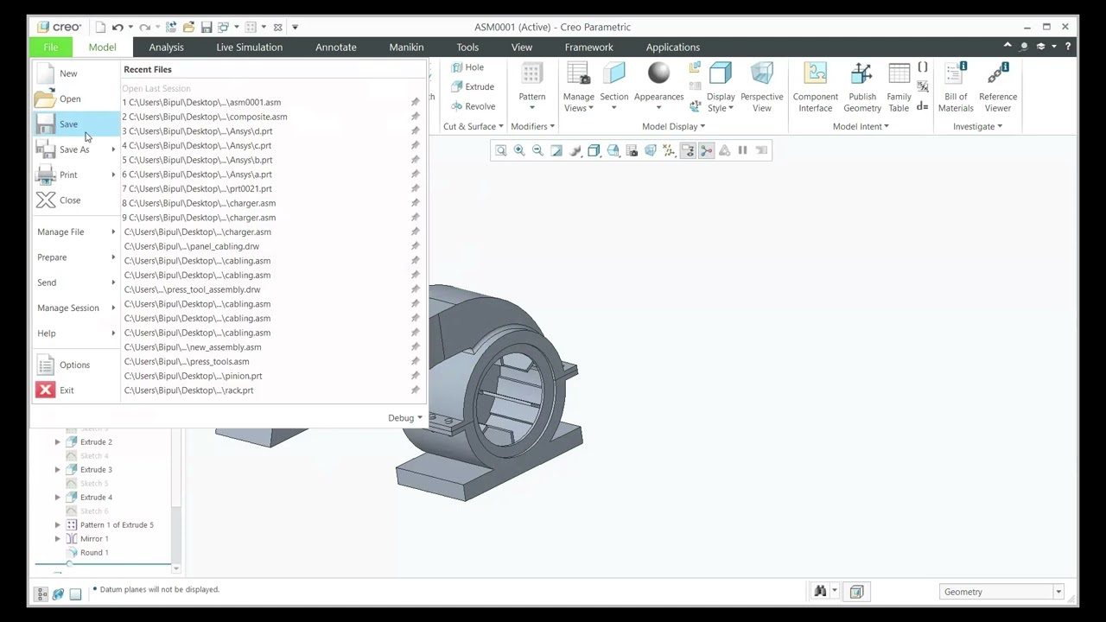The width and height of the screenshot is (1106, 622).
Task: Open the Family Table
Action: [x=899, y=86]
